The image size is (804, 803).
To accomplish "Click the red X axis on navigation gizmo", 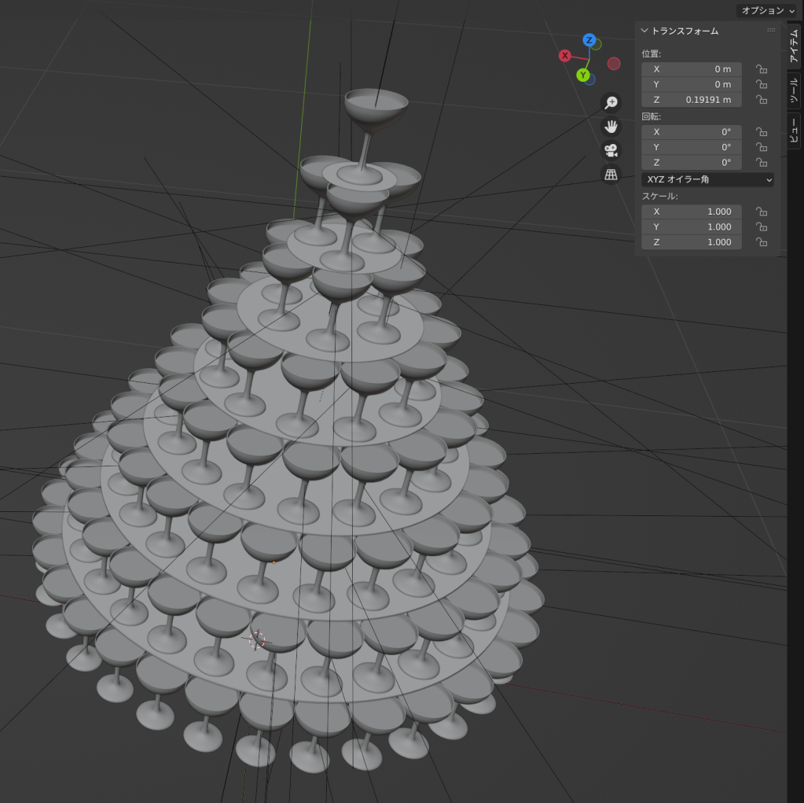I will [564, 55].
